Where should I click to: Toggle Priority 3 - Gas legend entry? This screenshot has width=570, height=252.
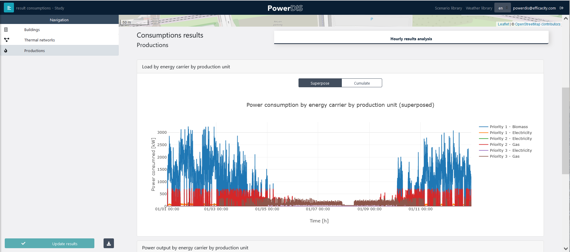(499, 156)
